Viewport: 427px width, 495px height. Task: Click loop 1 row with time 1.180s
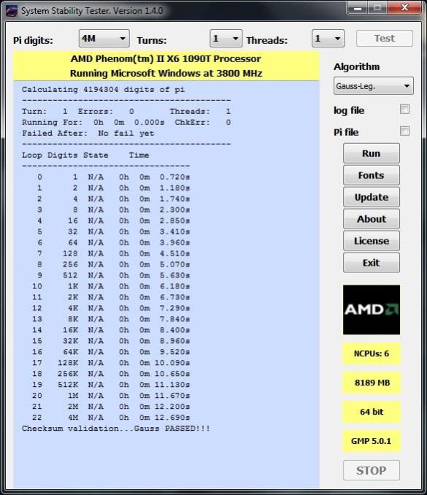click(113, 188)
